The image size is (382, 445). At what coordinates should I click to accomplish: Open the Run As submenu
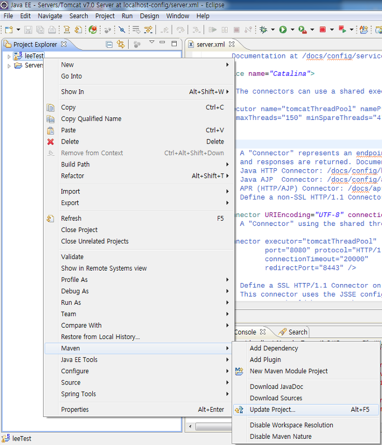pyautogui.click(x=139, y=303)
